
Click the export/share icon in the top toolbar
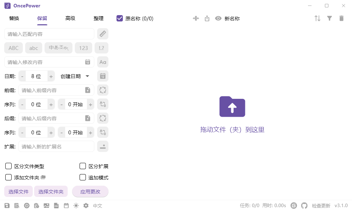[x=207, y=18]
